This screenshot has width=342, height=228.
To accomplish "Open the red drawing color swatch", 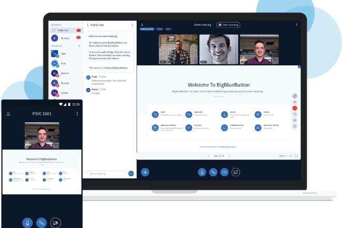I will coord(295,108).
